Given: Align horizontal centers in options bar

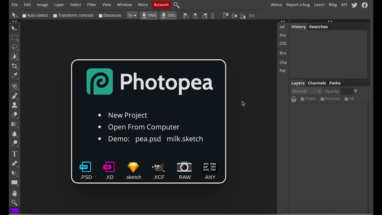Looking at the screenshot, I should click(195, 16).
